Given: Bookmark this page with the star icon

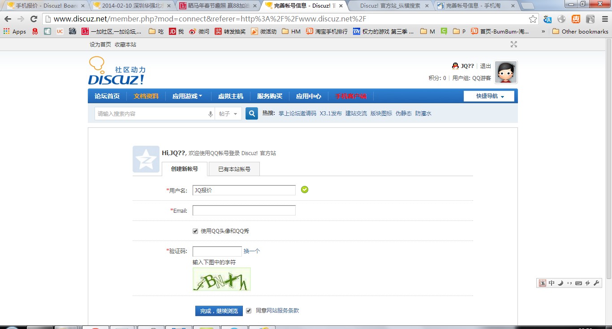Looking at the screenshot, I should pyautogui.click(x=533, y=19).
